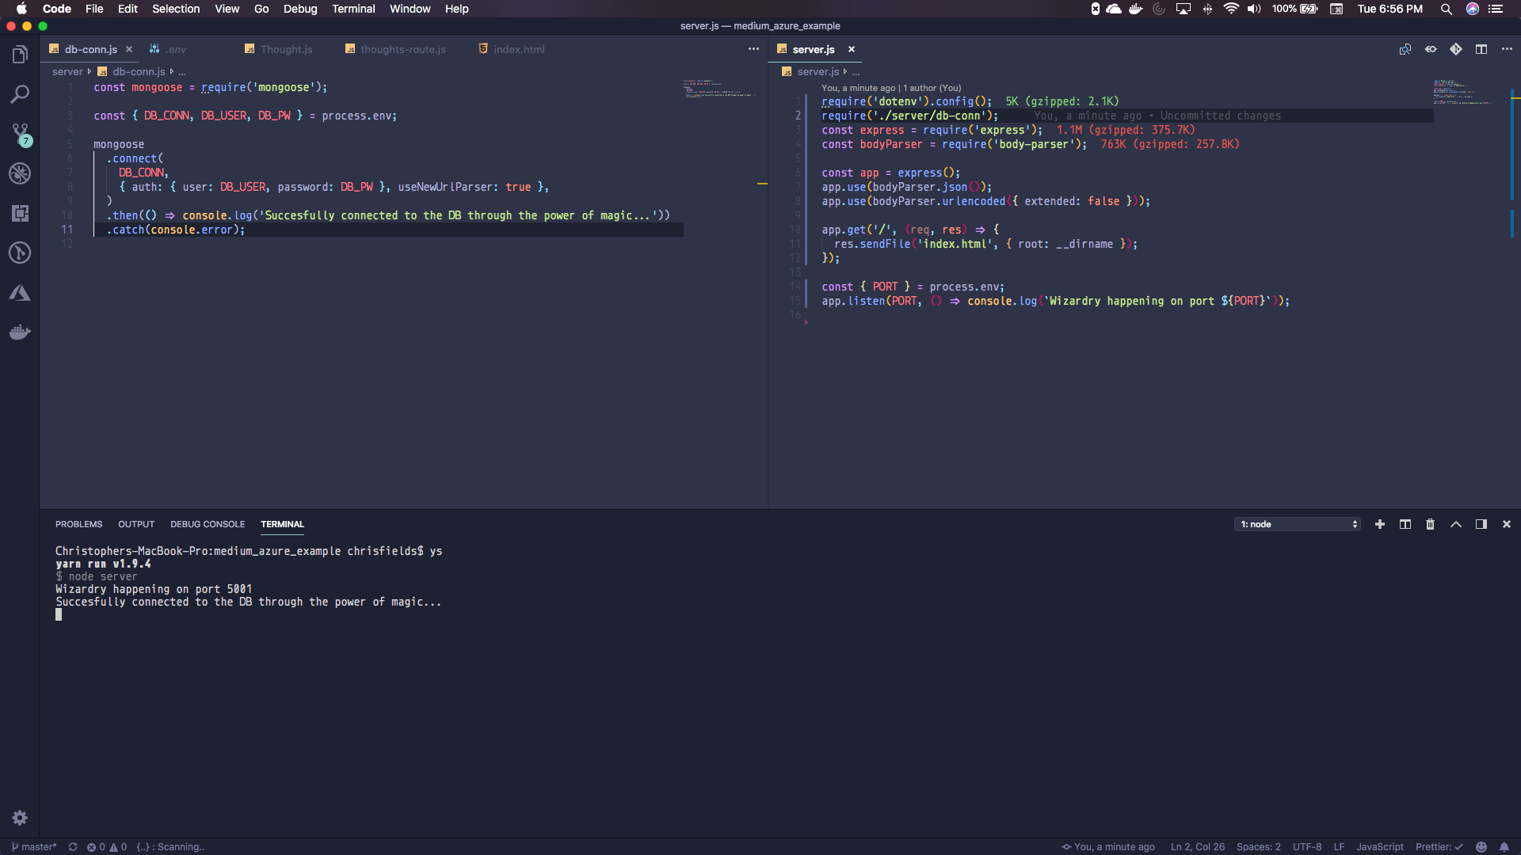Image resolution: width=1521 pixels, height=855 pixels.
Task: Click the UTF-8 encoding label in status bar
Action: (x=1306, y=846)
